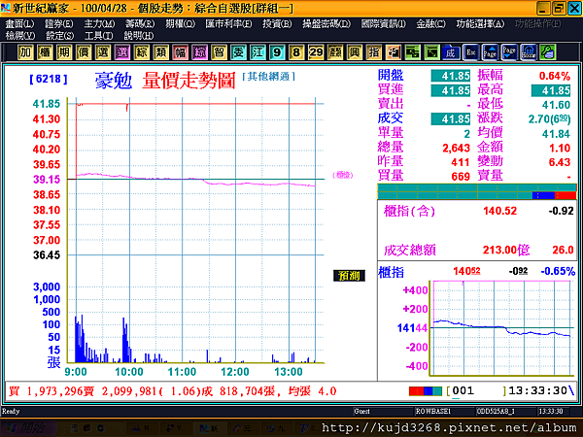Click the blue 成 toolbar icon
This screenshot has height=437, width=583.
point(451,52)
